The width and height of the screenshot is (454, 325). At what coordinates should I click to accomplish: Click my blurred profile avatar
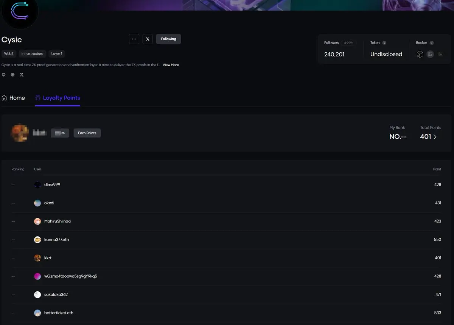[20, 133]
